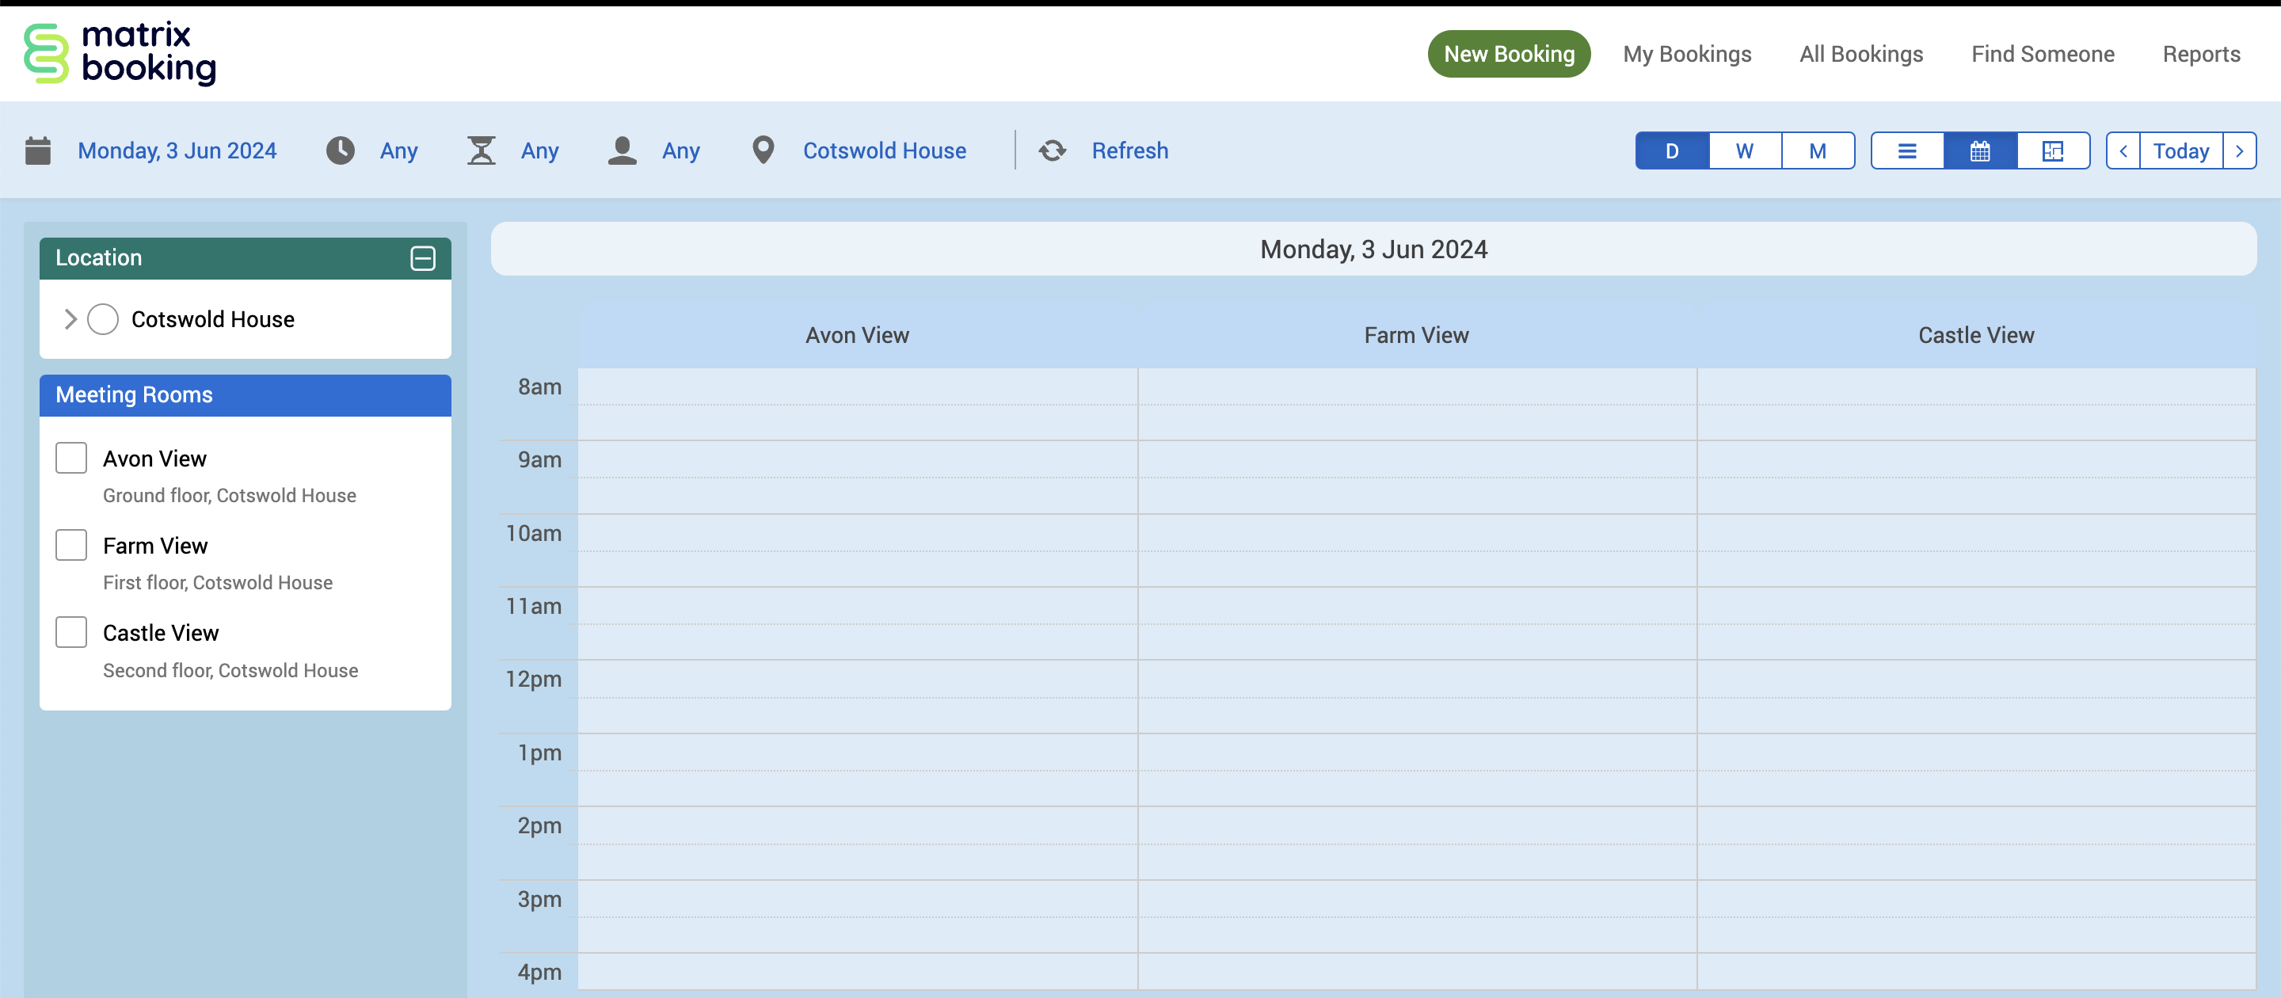Viewport: 2281px width, 998px height.
Task: Switch to list view icon
Action: (1906, 150)
